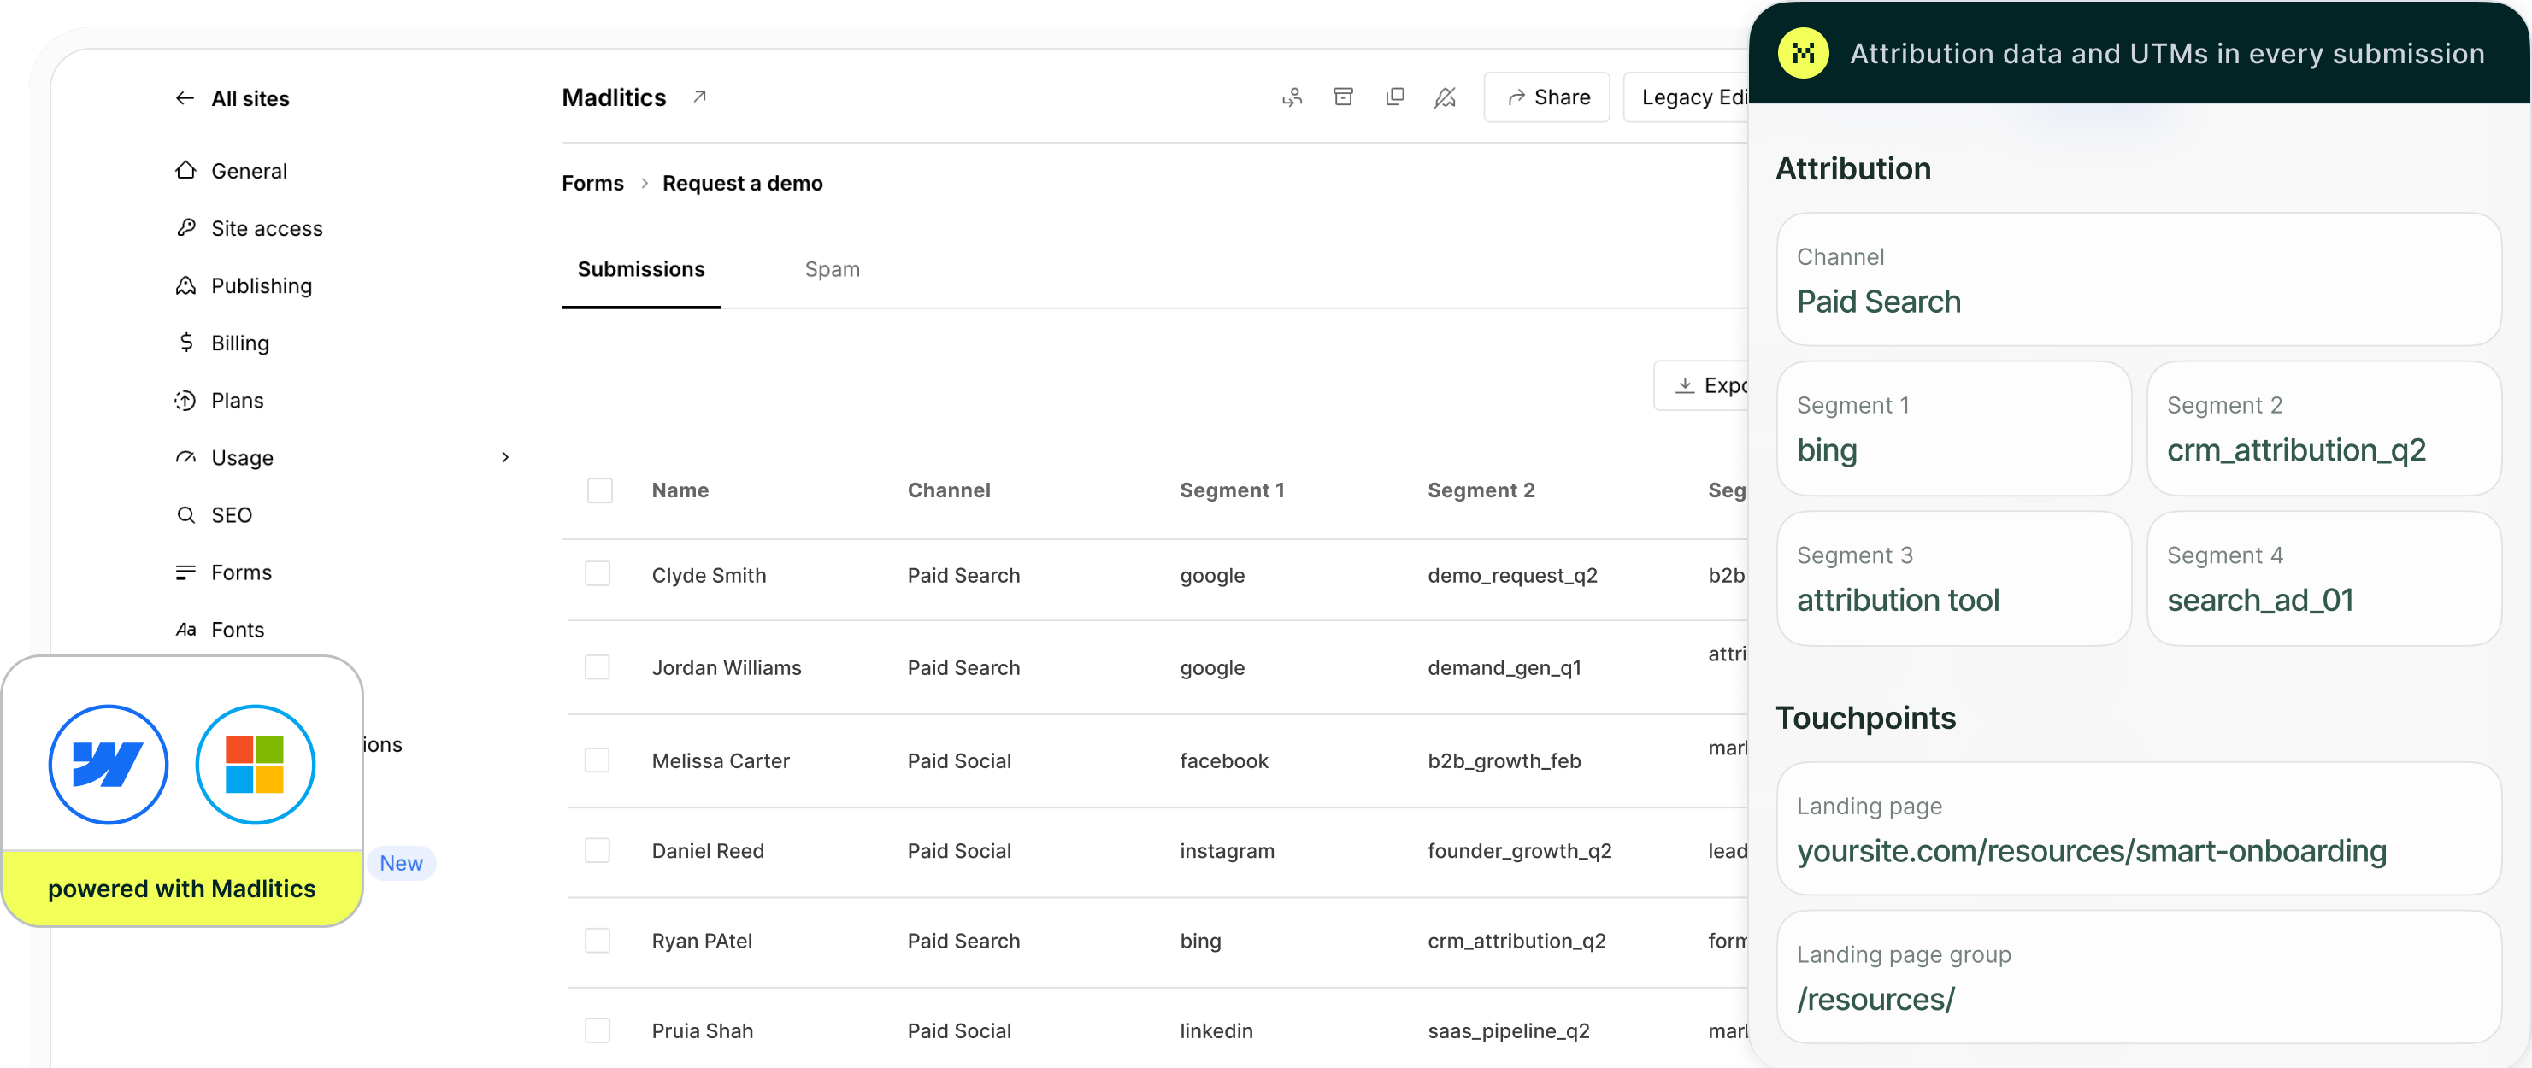Check the Pruia Shah row checkbox
Screen dimensions: 2532x1068
pyautogui.click(x=598, y=1030)
